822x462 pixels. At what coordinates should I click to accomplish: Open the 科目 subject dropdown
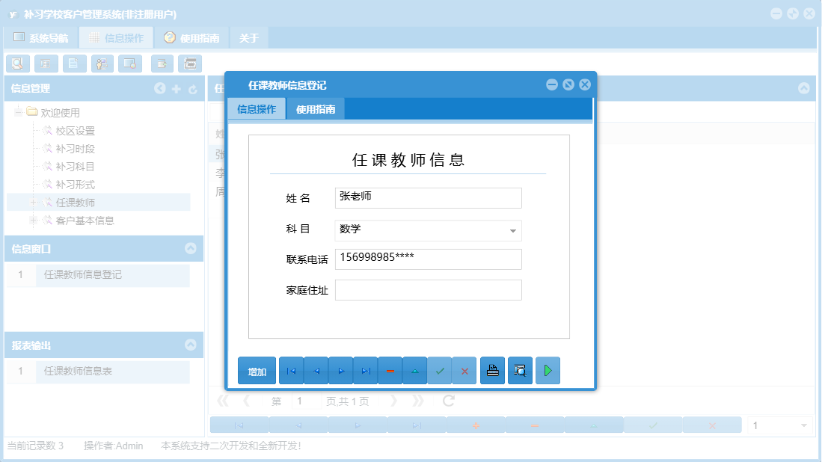click(512, 231)
